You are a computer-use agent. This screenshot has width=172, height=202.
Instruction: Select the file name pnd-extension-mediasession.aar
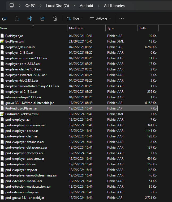(28, 187)
